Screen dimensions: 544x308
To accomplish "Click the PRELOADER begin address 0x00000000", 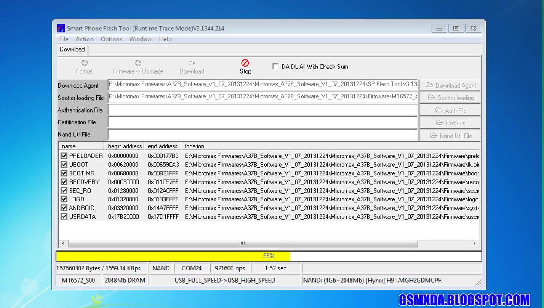I will coord(123,156).
